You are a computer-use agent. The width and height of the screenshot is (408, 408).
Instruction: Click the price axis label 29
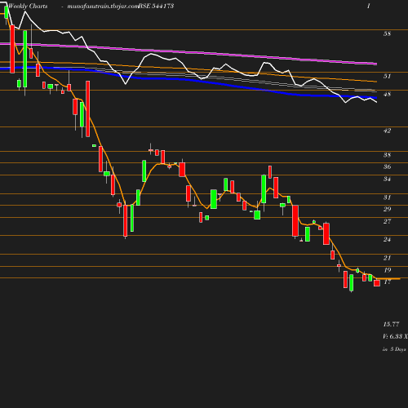(387, 209)
